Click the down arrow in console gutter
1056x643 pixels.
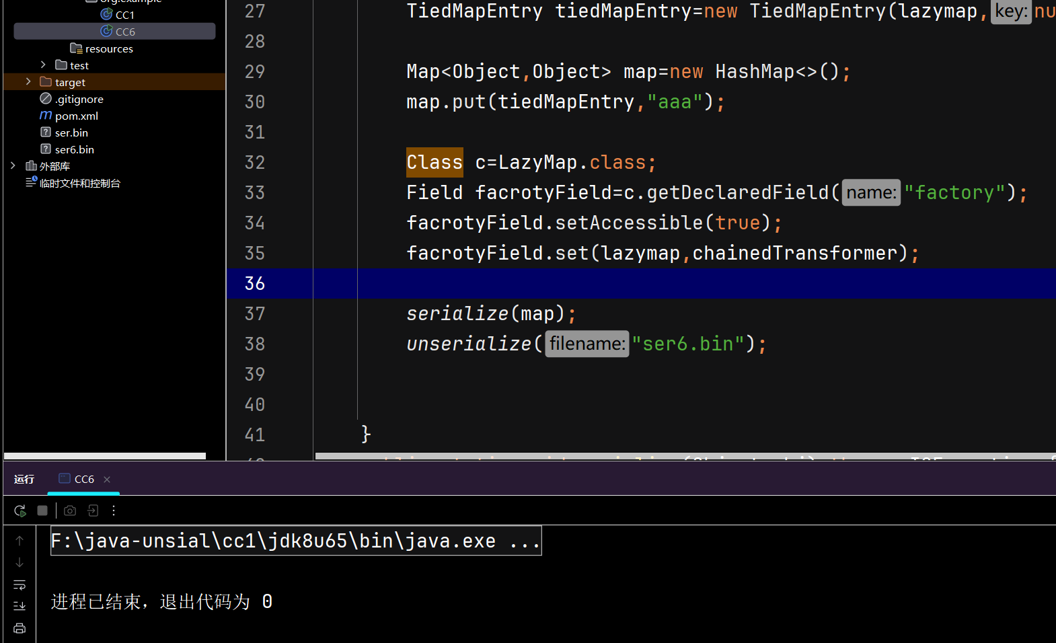click(20, 562)
